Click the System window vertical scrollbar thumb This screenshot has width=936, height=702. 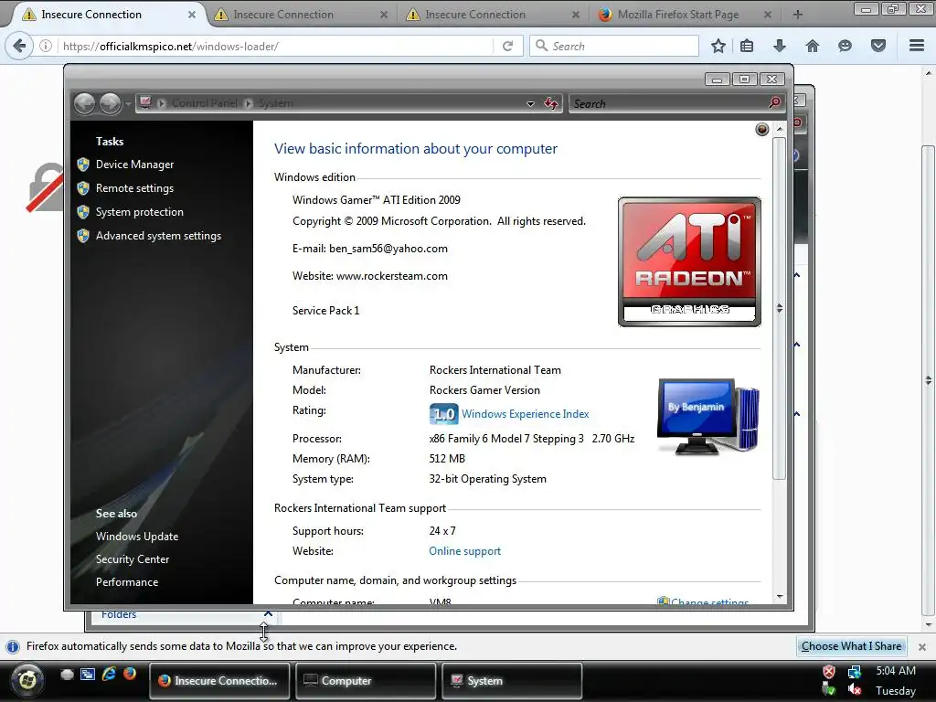click(779, 309)
